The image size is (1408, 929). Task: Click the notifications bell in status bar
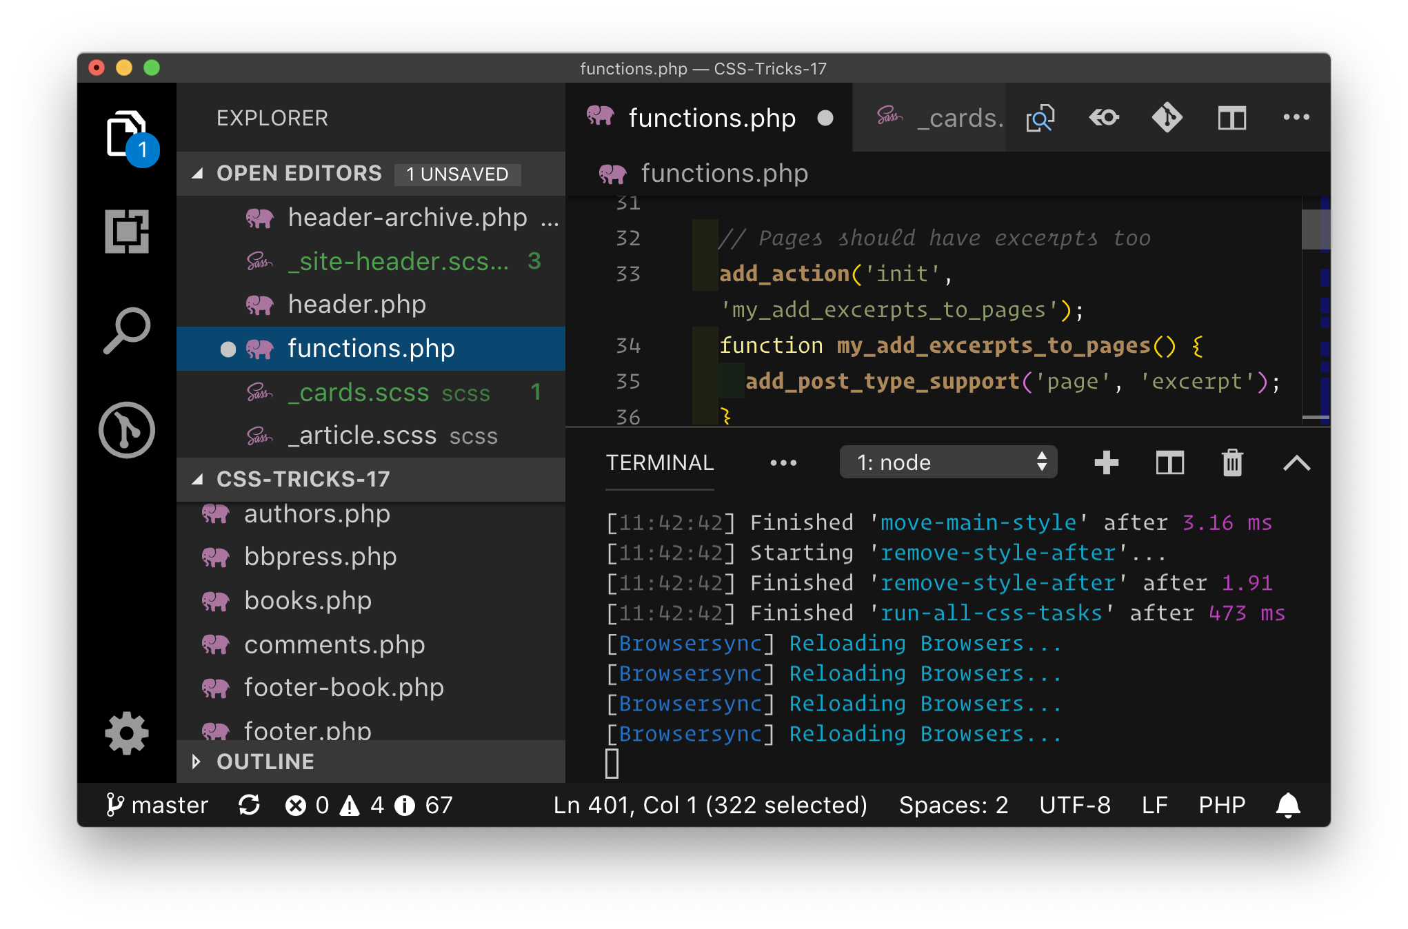tap(1287, 805)
